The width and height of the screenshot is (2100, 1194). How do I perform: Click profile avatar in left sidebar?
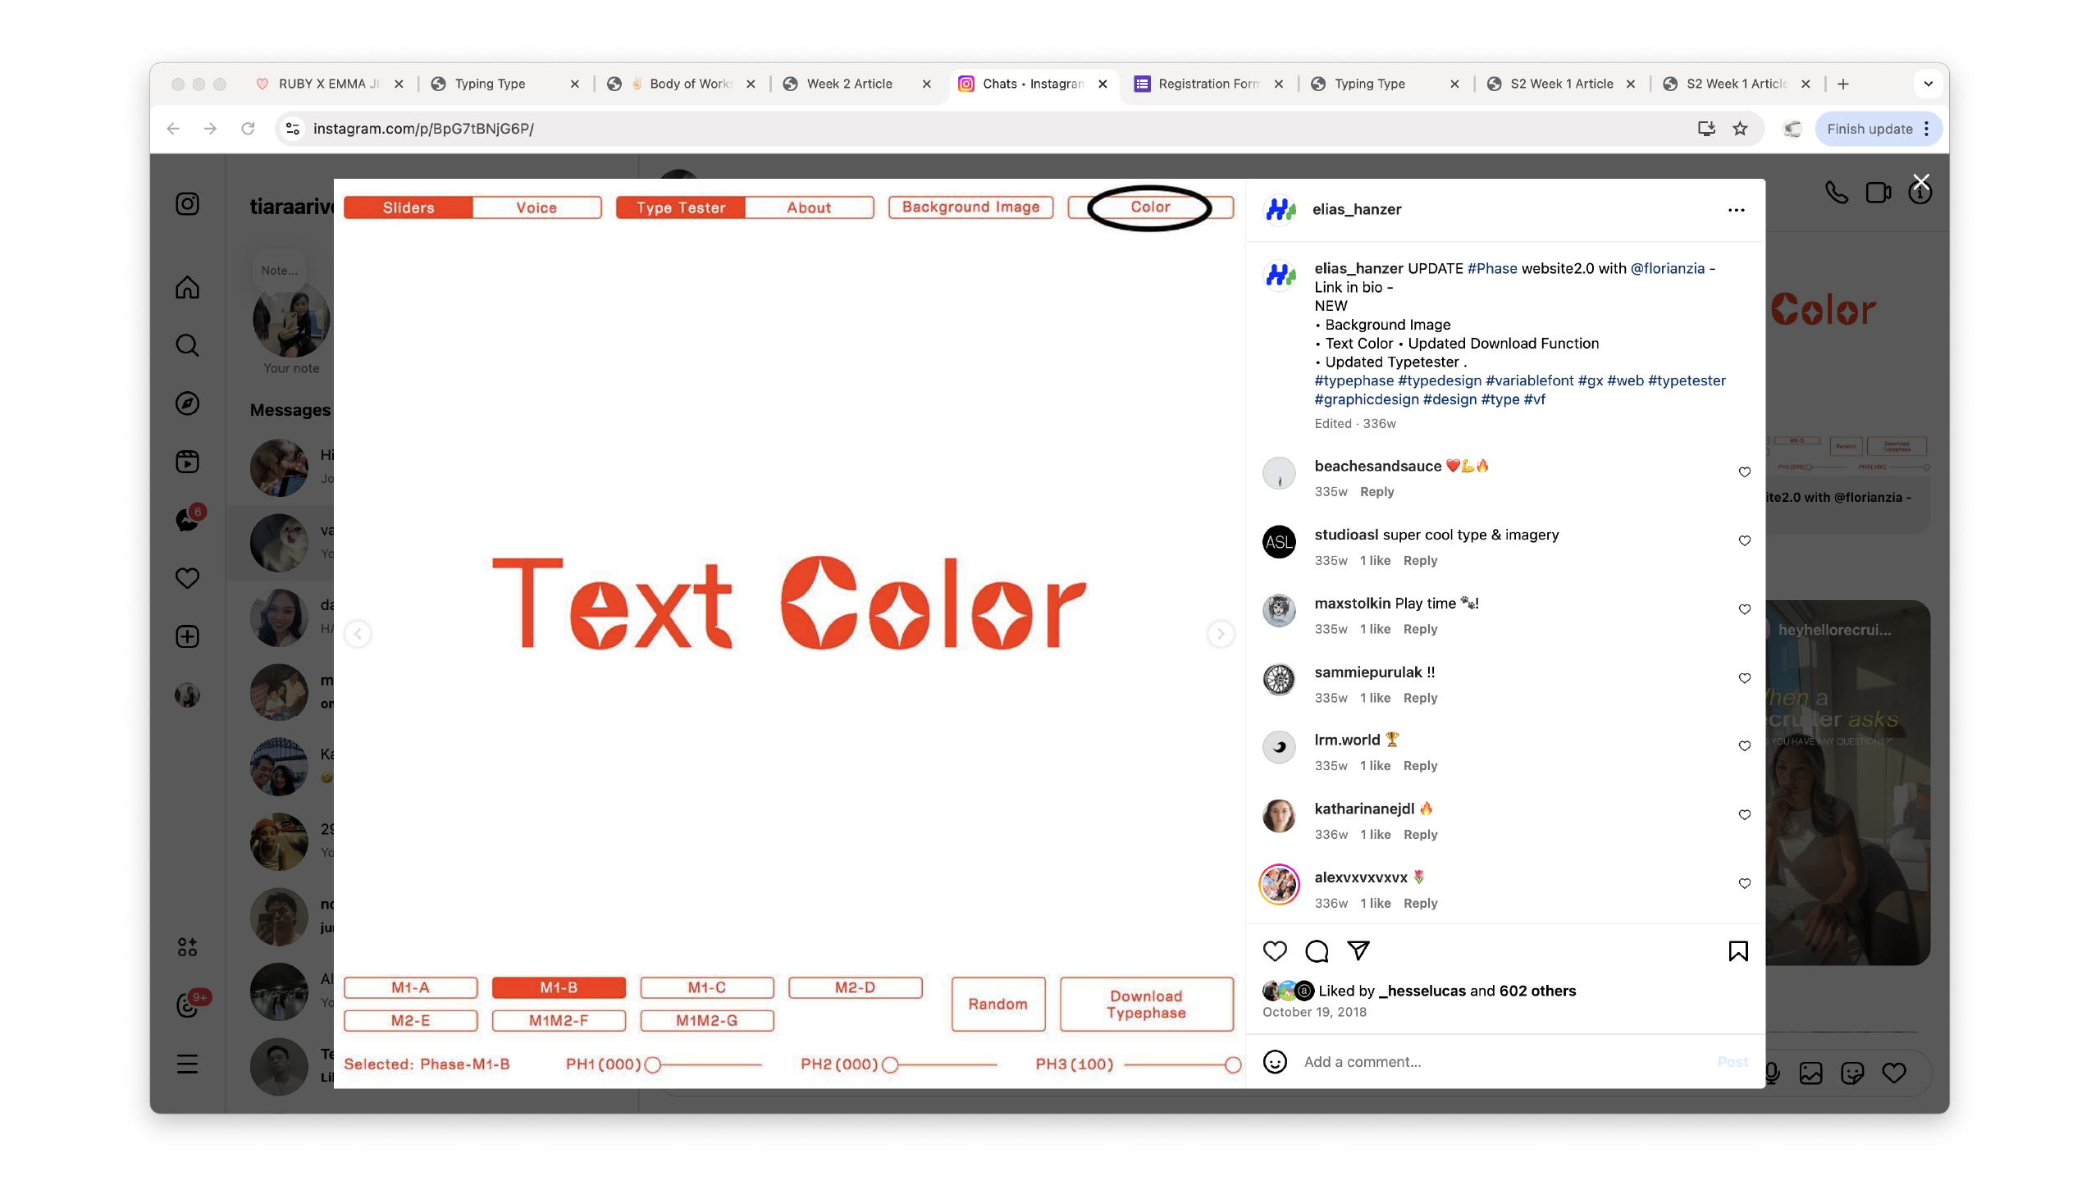[187, 695]
